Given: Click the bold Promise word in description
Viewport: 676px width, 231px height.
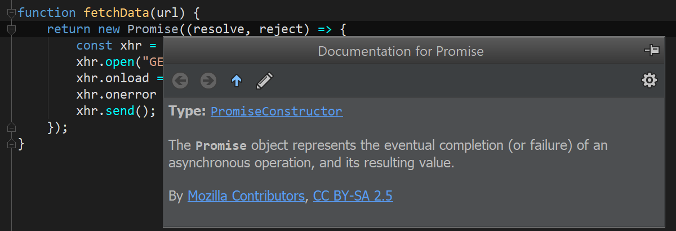Looking at the screenshot, I should tap(221, 145).
